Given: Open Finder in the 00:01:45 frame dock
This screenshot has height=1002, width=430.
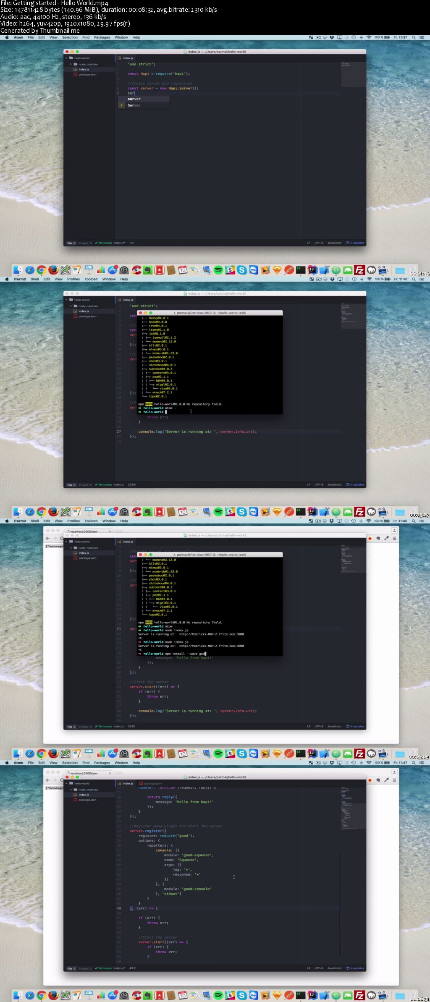Looking at the screenshot, I should pos(18,270).
